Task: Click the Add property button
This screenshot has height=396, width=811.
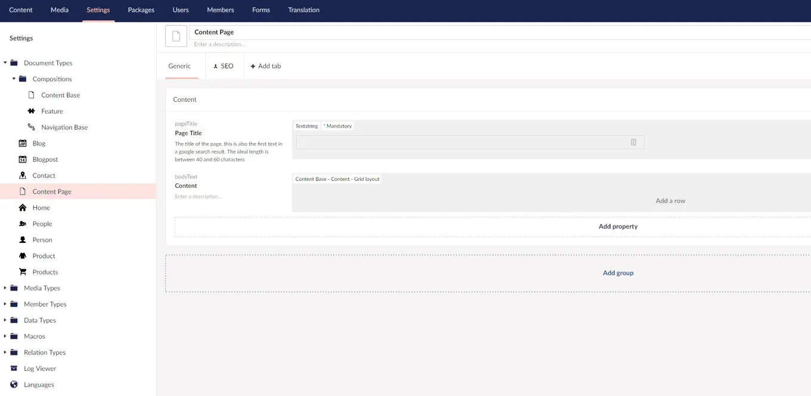Action: pos(618,226)
